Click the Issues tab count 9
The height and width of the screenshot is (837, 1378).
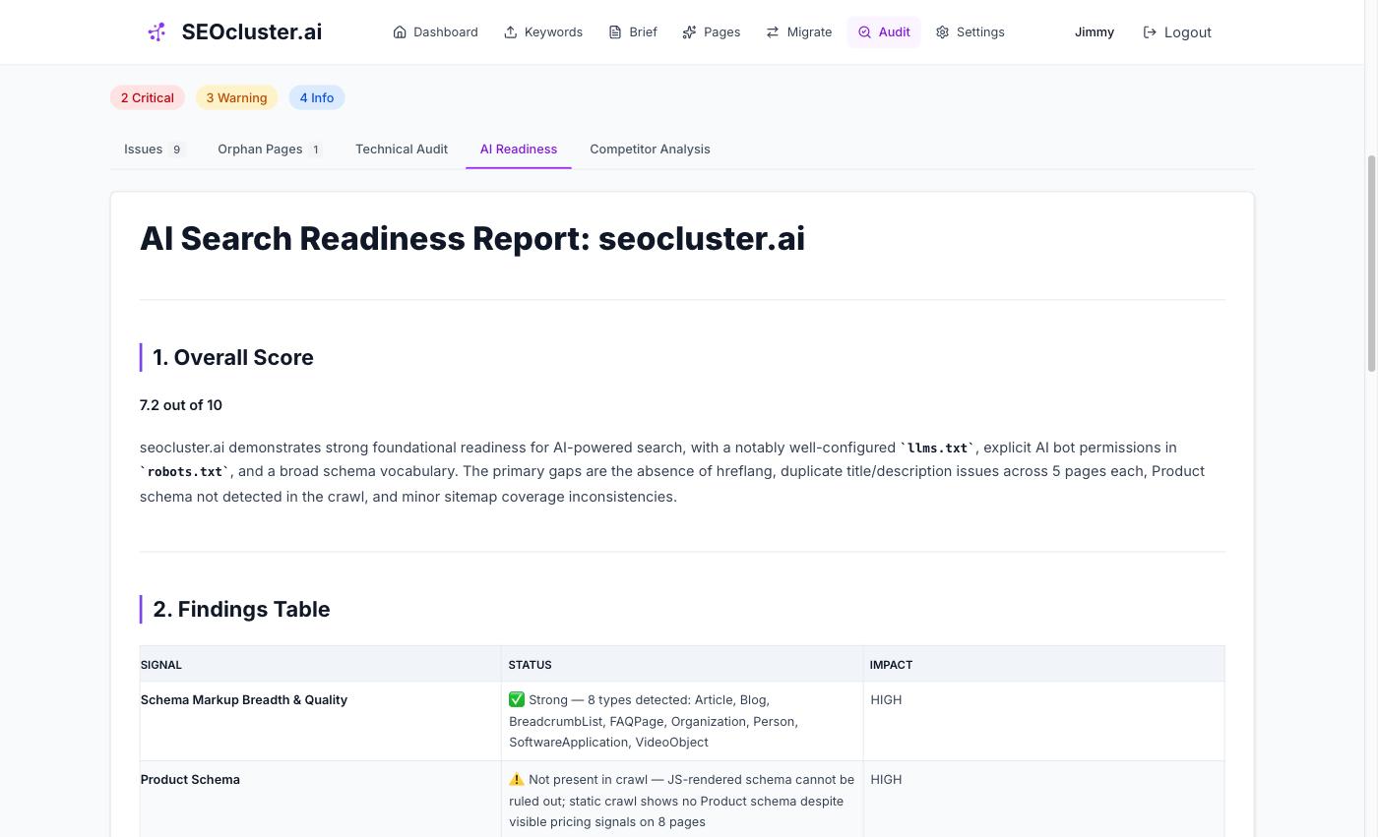pos(177,150)
